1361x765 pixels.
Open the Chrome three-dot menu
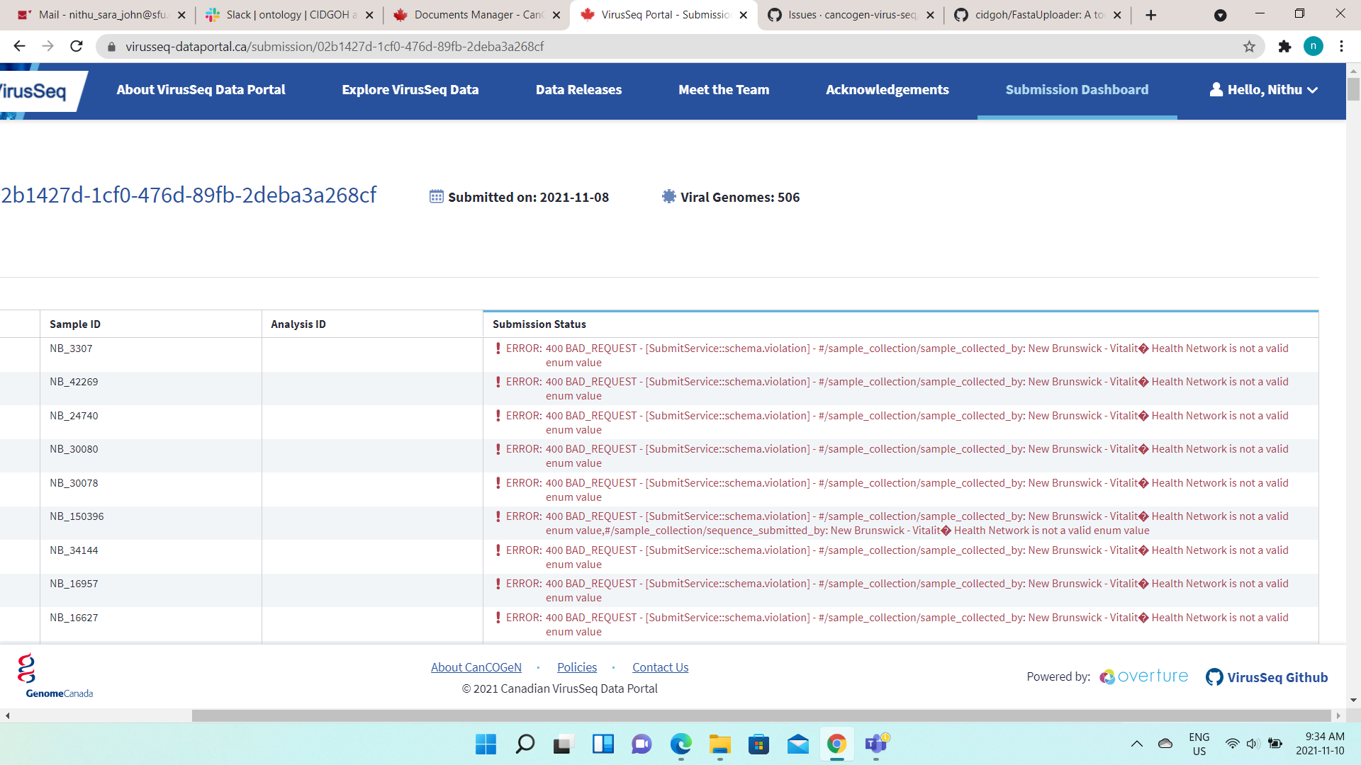pos(1341,46)
